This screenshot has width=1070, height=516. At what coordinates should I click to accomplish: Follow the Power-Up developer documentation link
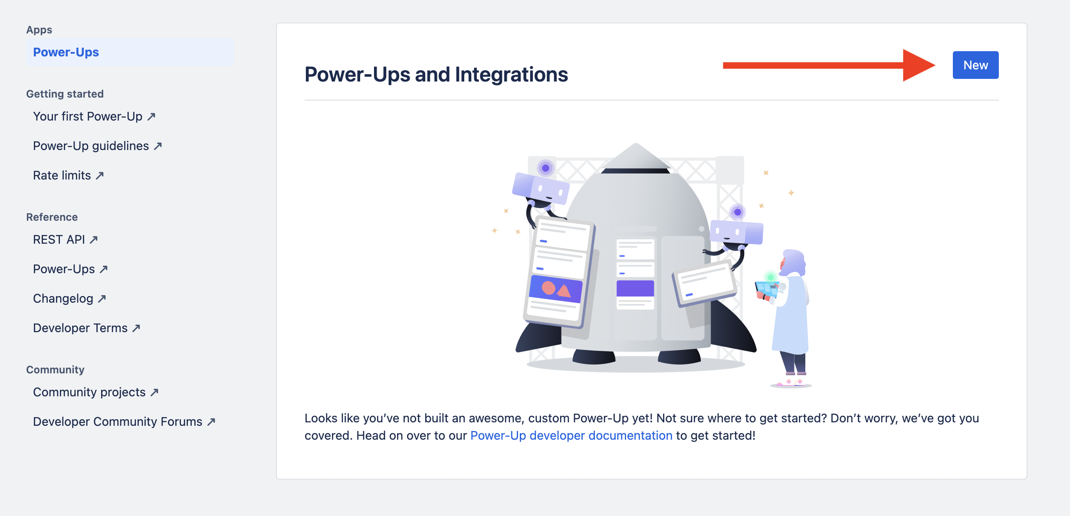571,435
